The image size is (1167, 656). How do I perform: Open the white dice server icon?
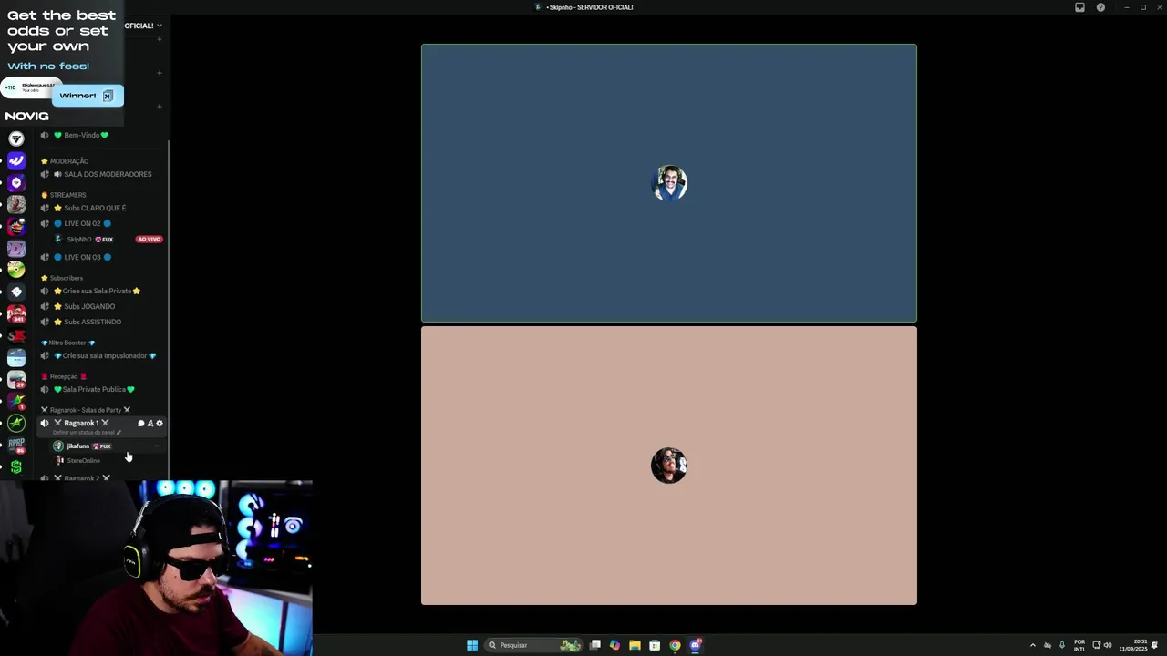click(x=16, y=292)
